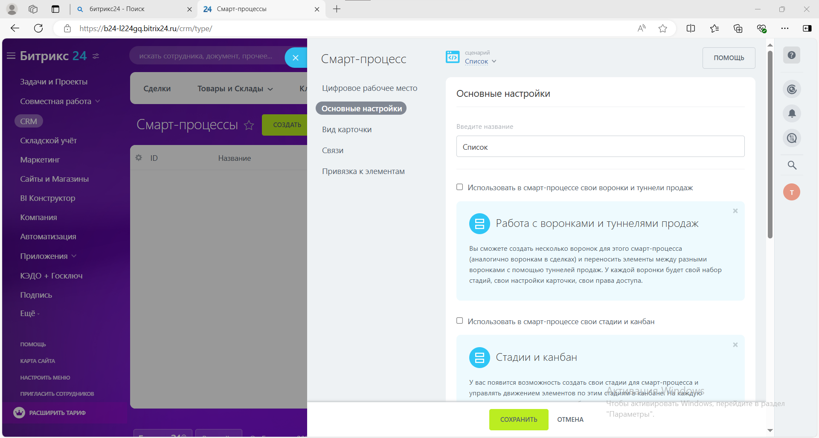Viewport: 819px width, 438px height.
Task: Open a new browser tab
Action: (337, 9)
